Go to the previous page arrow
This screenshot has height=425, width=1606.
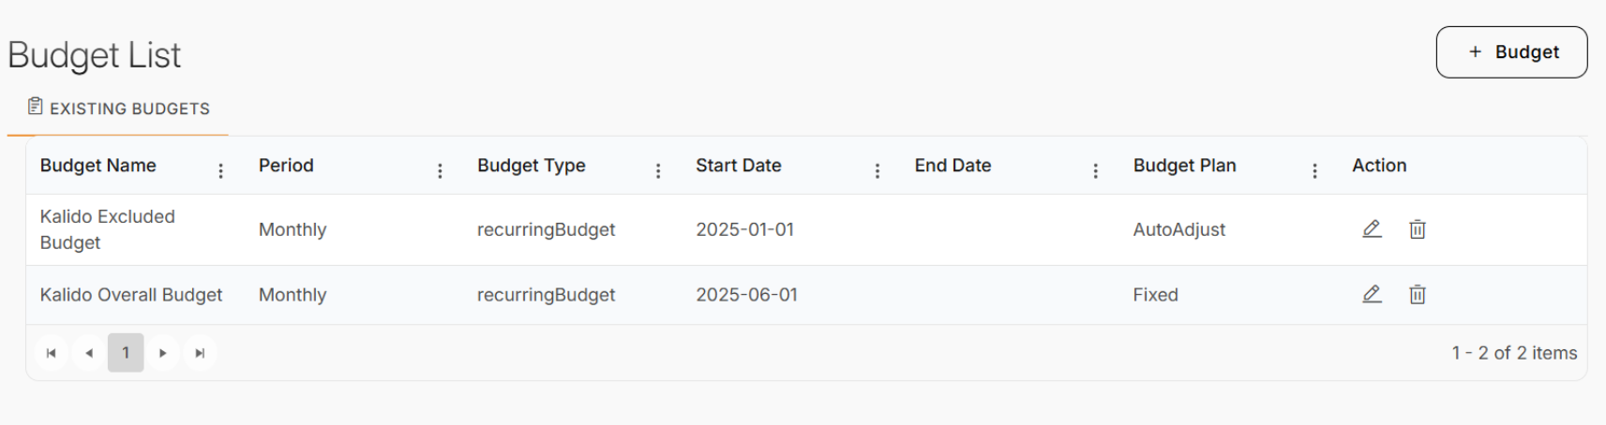click(89, 353)
